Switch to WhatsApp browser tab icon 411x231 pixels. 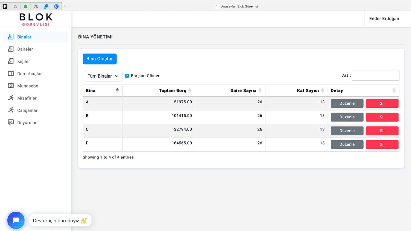25,6
